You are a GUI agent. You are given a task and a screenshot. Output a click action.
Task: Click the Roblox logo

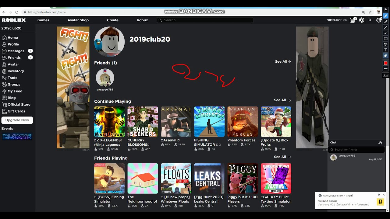click(x=14, y=20)
